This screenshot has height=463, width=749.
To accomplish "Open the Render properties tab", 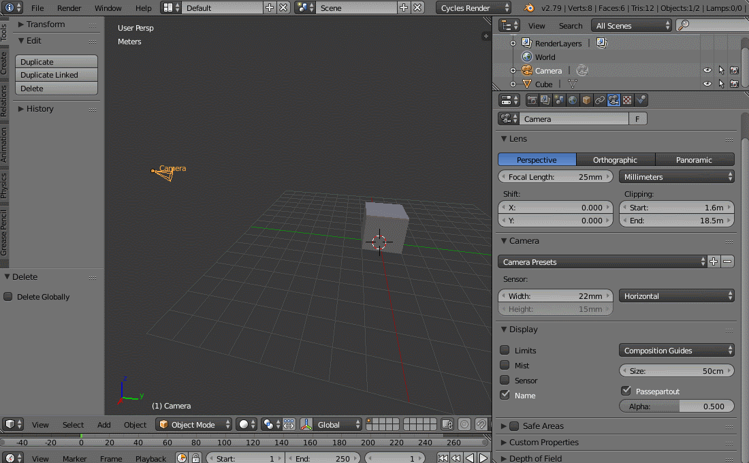I will tap(532, 99).
